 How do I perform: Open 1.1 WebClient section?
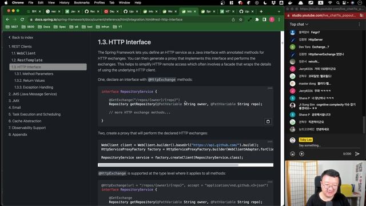(23, 53)
